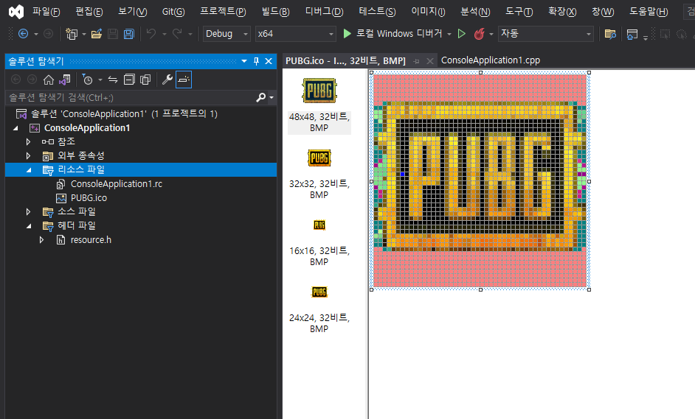
Task: Open file using the folder icon
Action: point(96,34)
